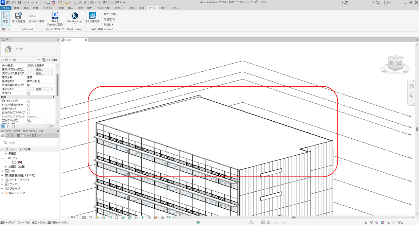The width and height of the screenshot is (419, 225).
Task: Click the ヘルプ button in eTransmit panel
Action: click(x=32, y=16)
